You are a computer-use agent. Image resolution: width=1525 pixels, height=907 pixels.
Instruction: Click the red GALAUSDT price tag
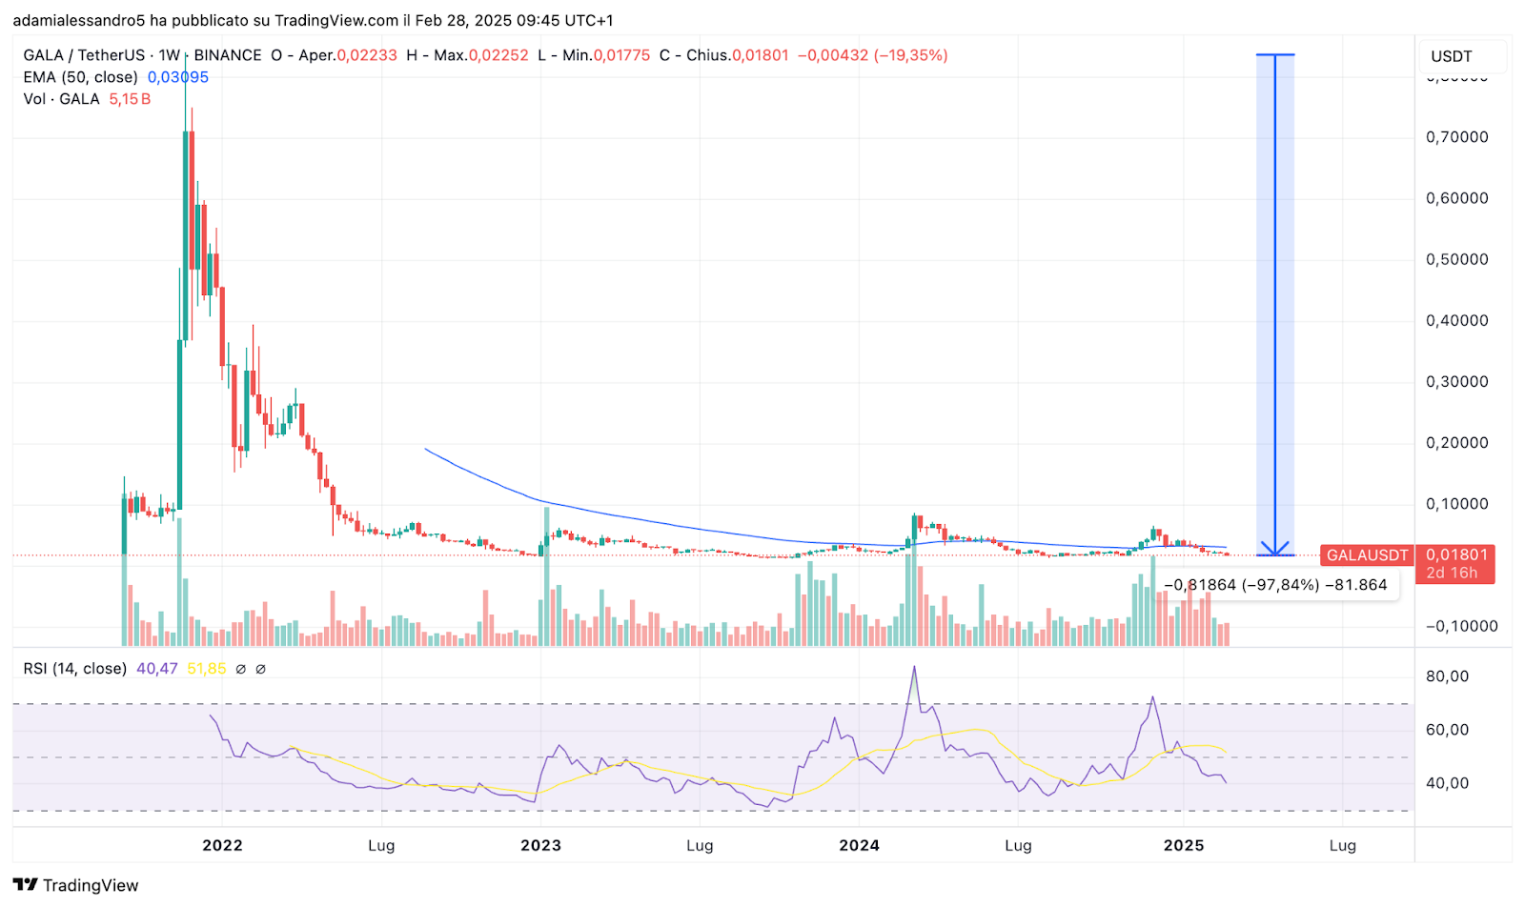point(1367,554)
